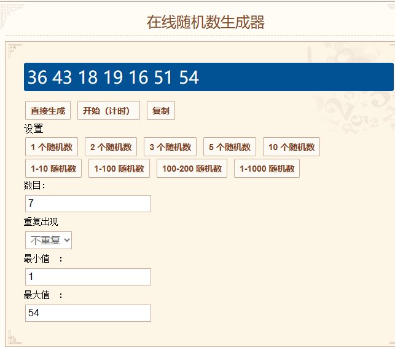Copy results with the 复制 button
Viewport: 395px width, 347px height.
coord(161,111)
